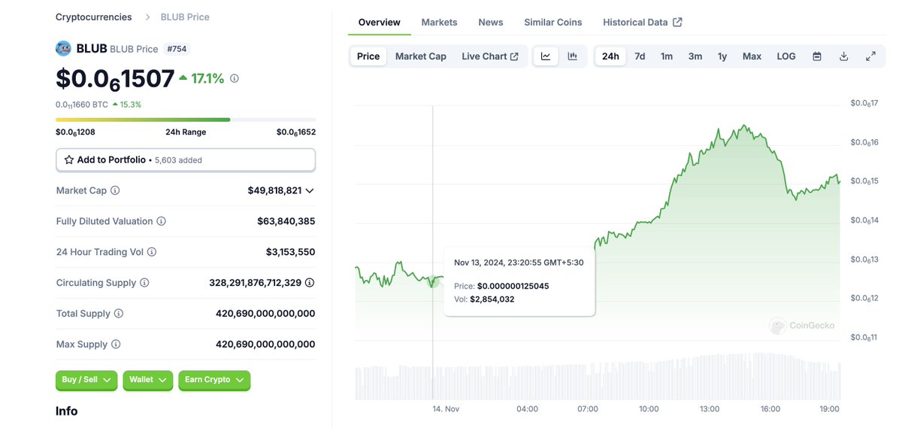Click the 13:00 time axis label

click(710, 409)
